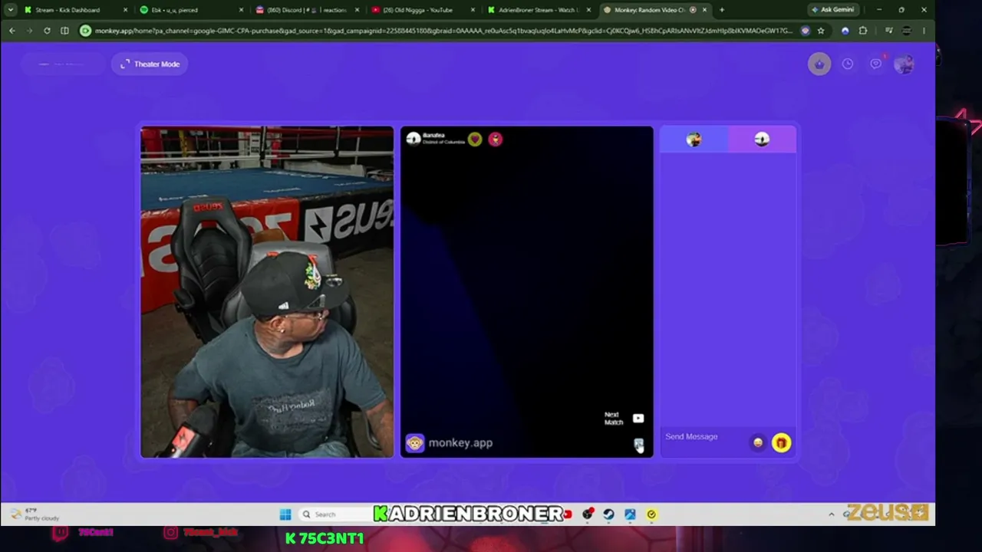This screenshot has width=982, height=552.
Task: Open the premium crown icon in header
Action: [x=819, y=64]
